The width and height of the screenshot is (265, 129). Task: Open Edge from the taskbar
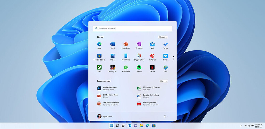(x=148, y=126)
